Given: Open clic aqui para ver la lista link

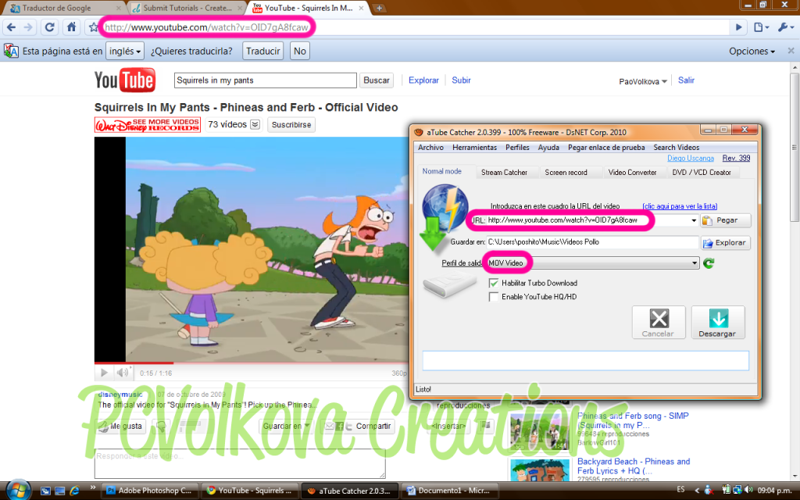Looking at the screenshot, I should (x=680, y=206).
